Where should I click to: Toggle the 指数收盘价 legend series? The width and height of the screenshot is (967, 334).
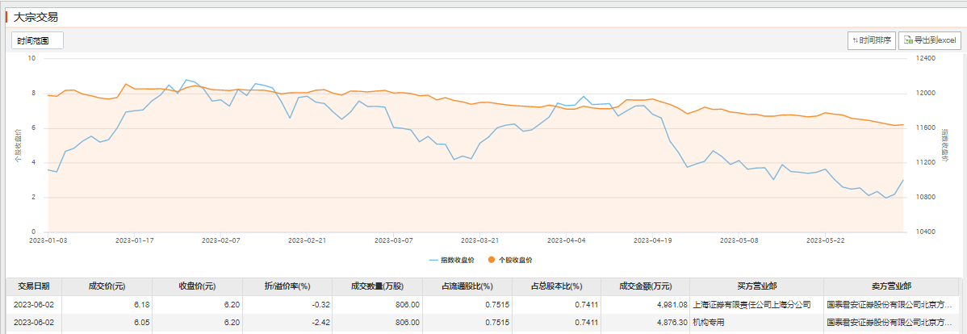tap(451, 260)
